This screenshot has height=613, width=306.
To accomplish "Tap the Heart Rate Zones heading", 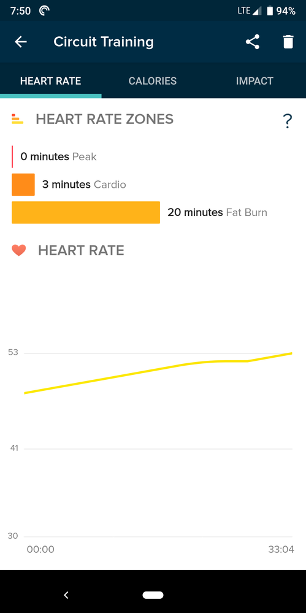I will click(105, 119).
